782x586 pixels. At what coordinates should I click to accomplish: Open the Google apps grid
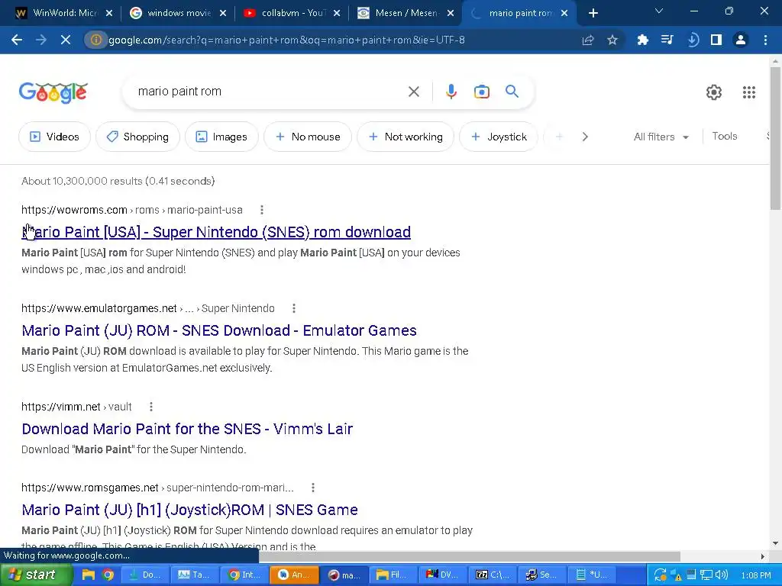(x=749, y=92)
